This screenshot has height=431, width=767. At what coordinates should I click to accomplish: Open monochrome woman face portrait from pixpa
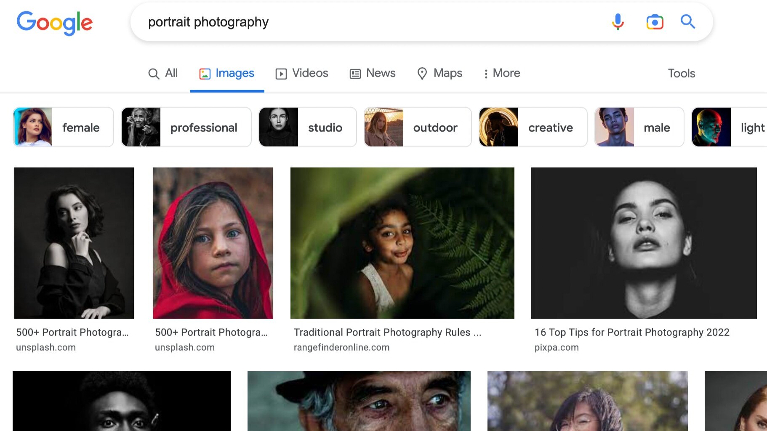point(644,243)
